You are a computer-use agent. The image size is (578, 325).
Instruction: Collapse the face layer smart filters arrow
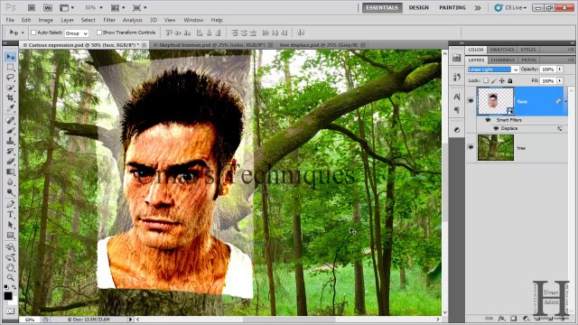point(566,101)
